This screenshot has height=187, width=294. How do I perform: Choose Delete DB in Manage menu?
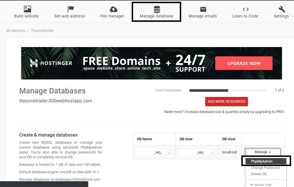tap(259, 174)
